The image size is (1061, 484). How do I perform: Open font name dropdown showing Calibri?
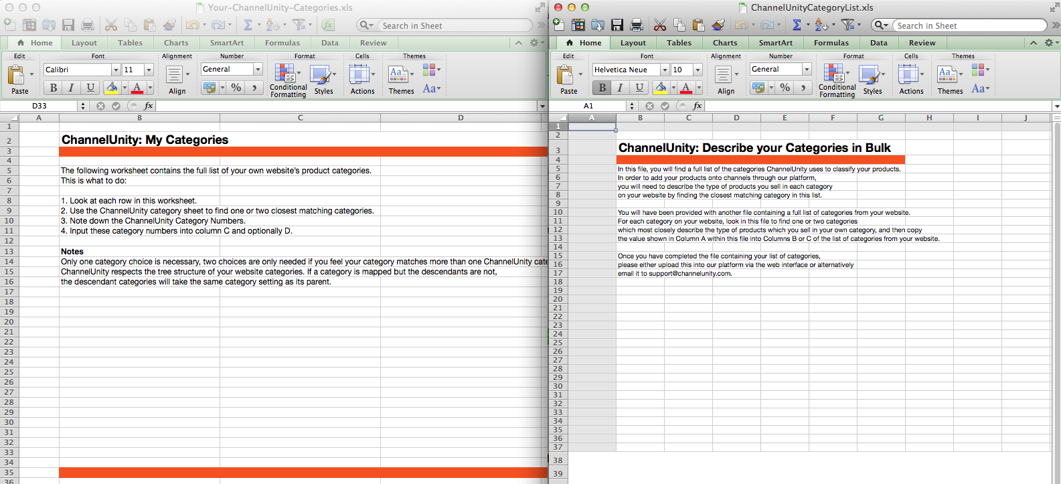[x=116, y=70]
